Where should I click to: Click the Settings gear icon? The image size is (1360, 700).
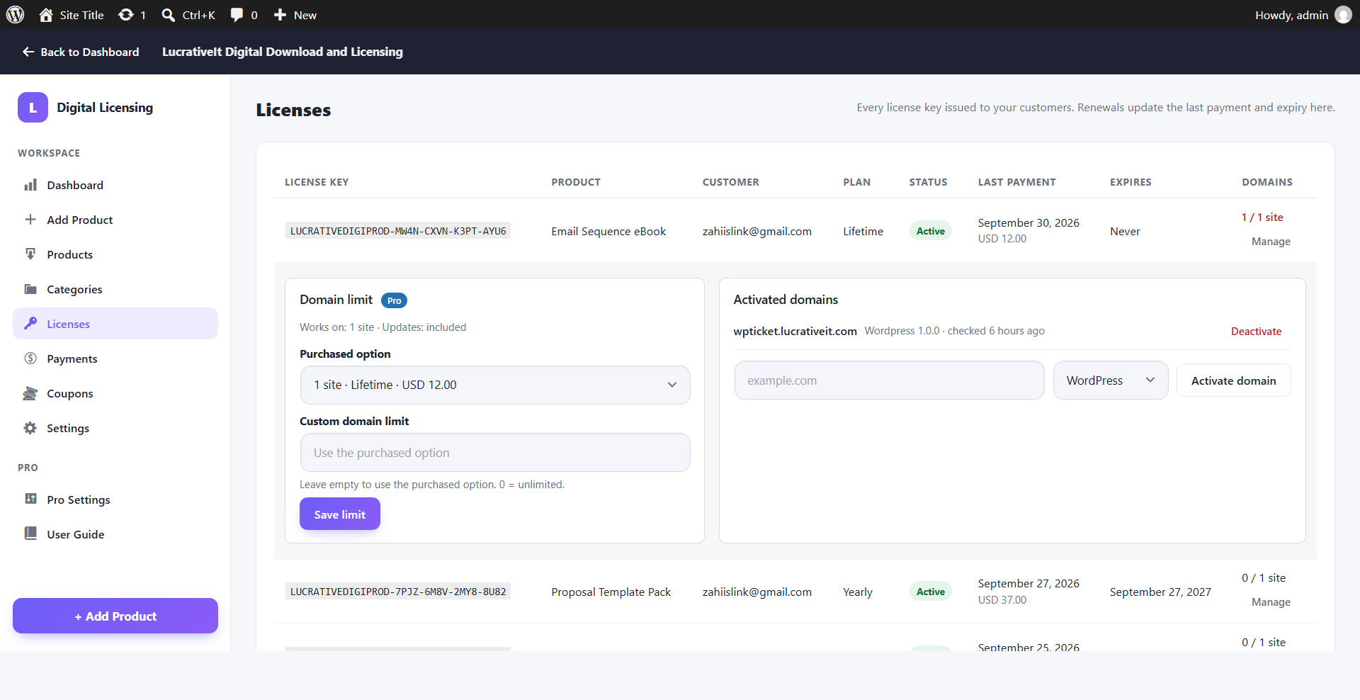click(30, 428)
